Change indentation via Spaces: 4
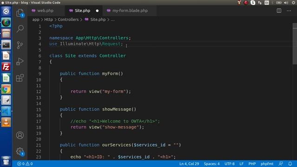This screenshot has height=167, width=297. click(212, 164)
